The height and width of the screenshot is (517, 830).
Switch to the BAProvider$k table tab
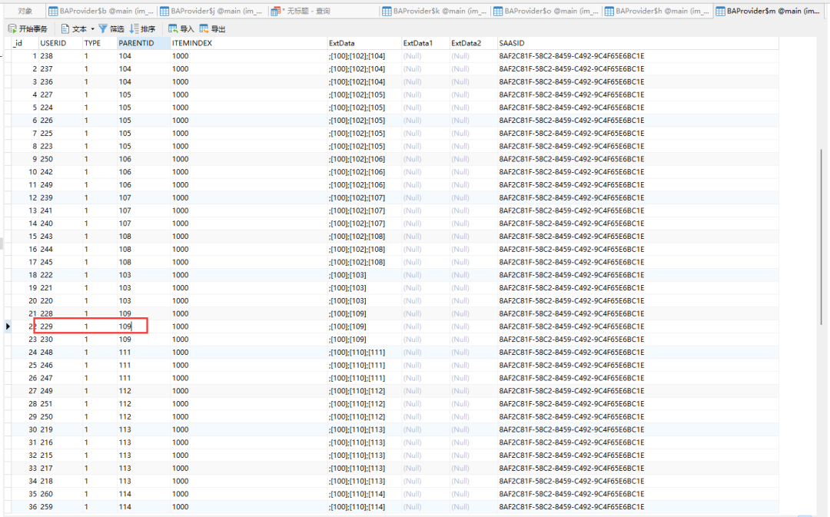point(434,11)
